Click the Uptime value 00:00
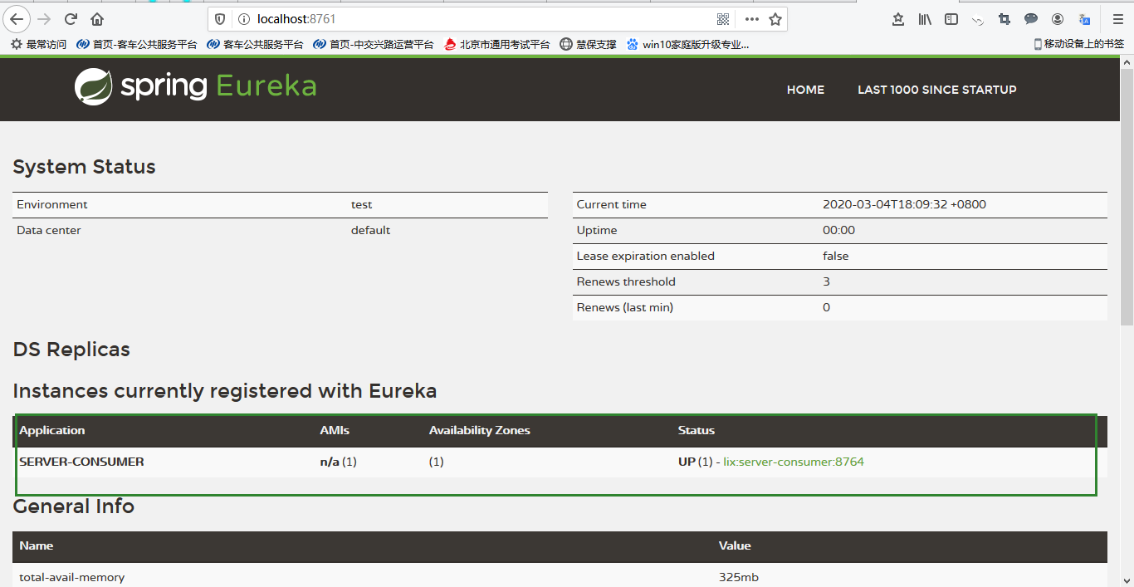The width and height of the screenshot is (1134, 587). pos(838,230)
